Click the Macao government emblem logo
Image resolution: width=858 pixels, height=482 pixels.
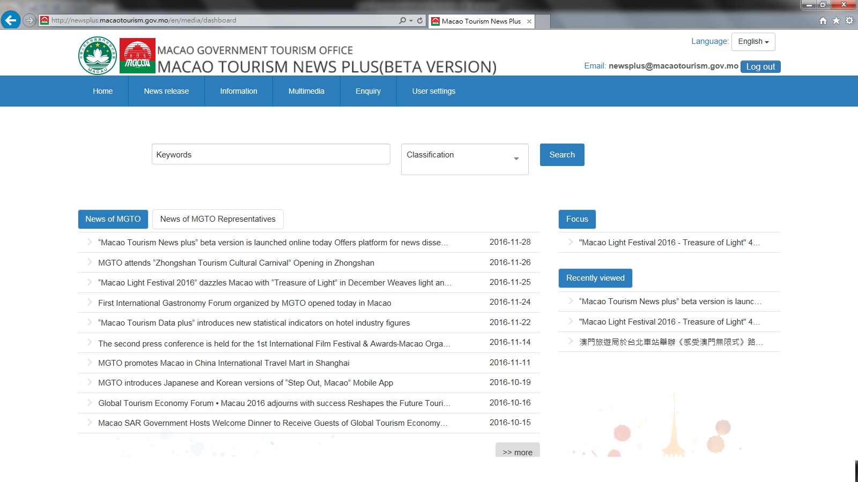tap(97, 56)
